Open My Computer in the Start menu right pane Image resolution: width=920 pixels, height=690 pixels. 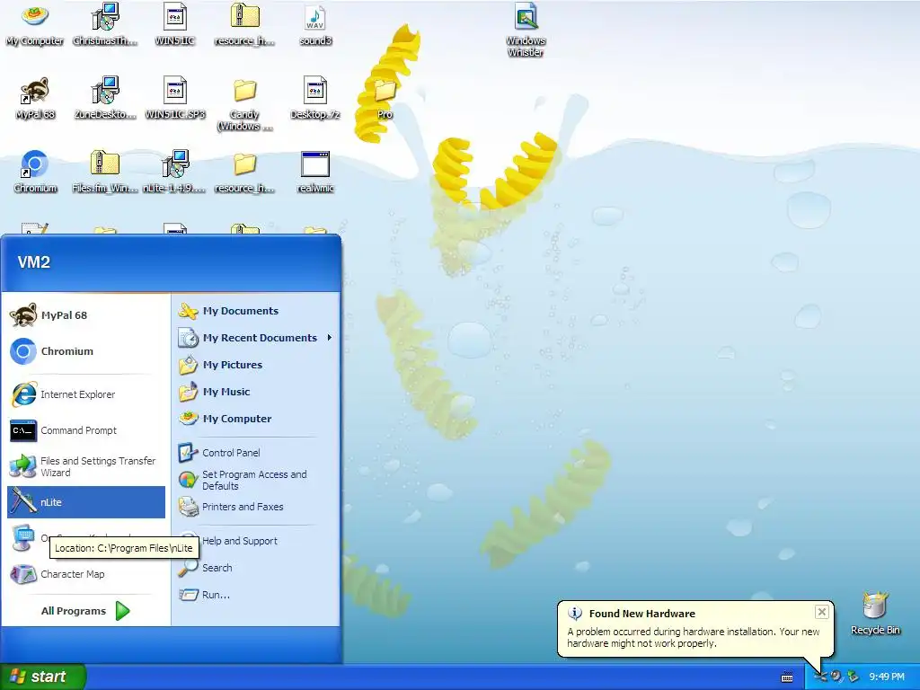255,419
